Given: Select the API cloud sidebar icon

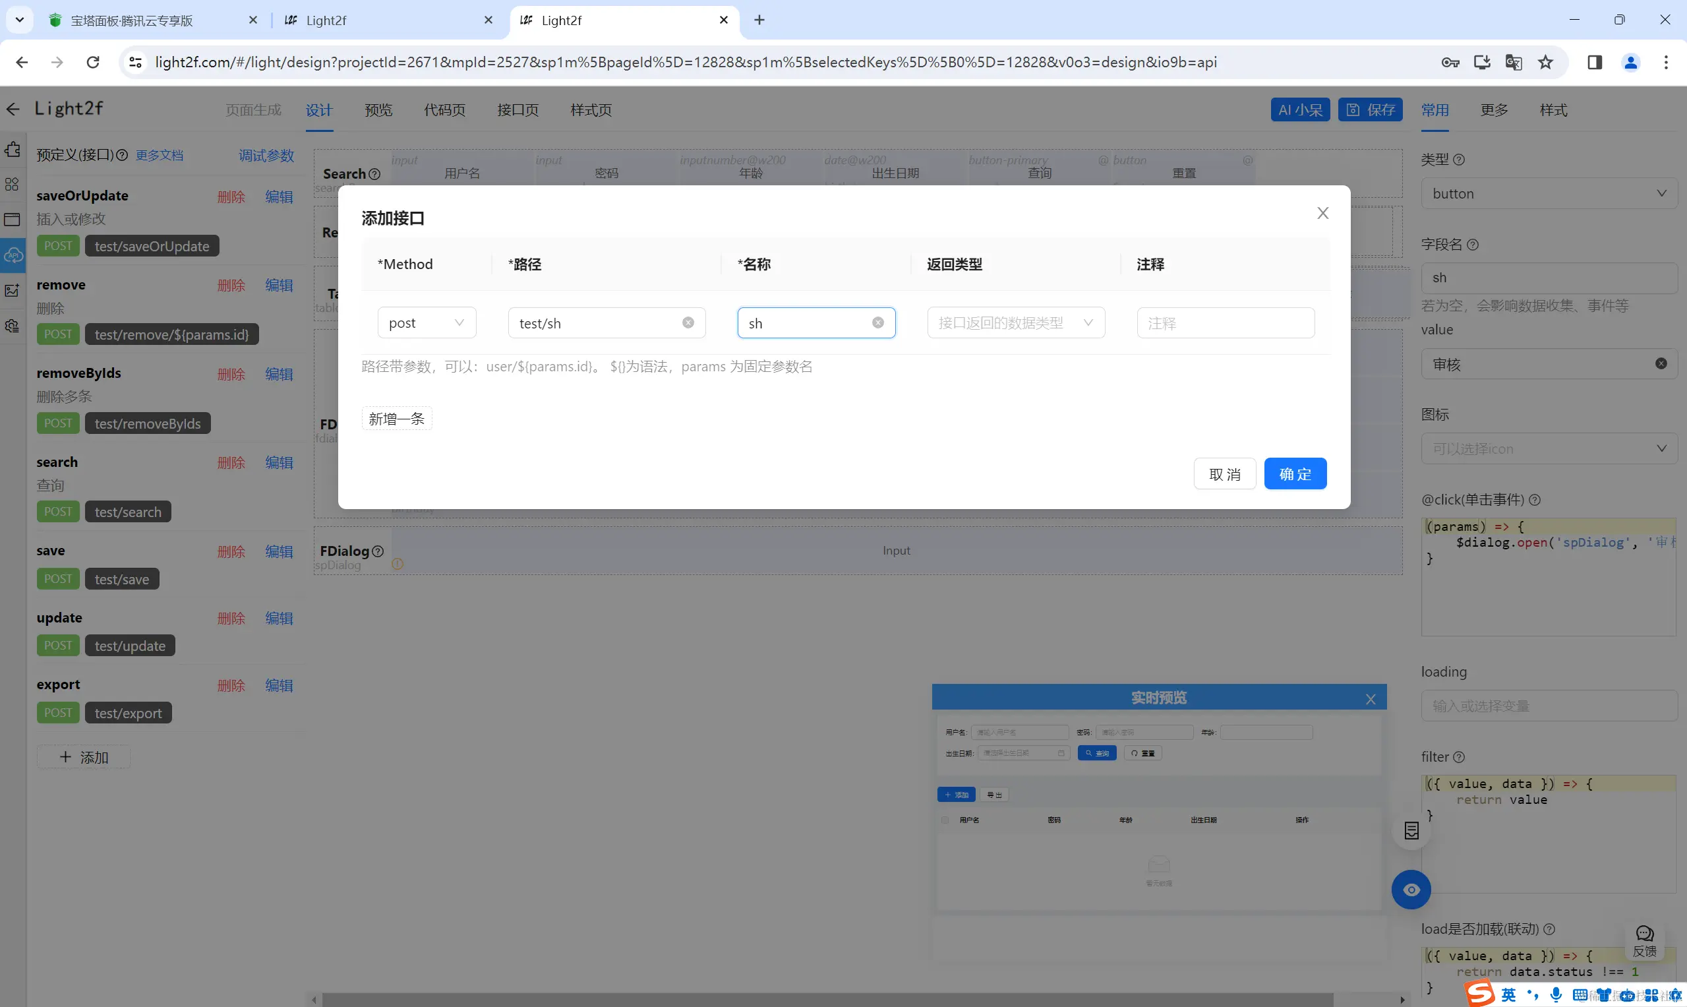Looking at the screenshot, I should tap(13, 255).
